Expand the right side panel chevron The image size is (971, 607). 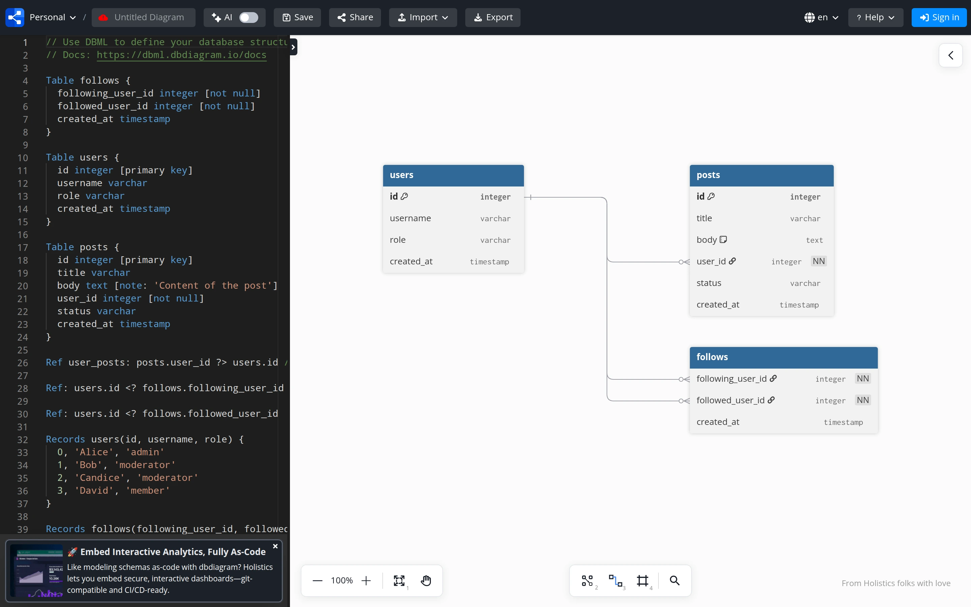(x=950, y=55)
